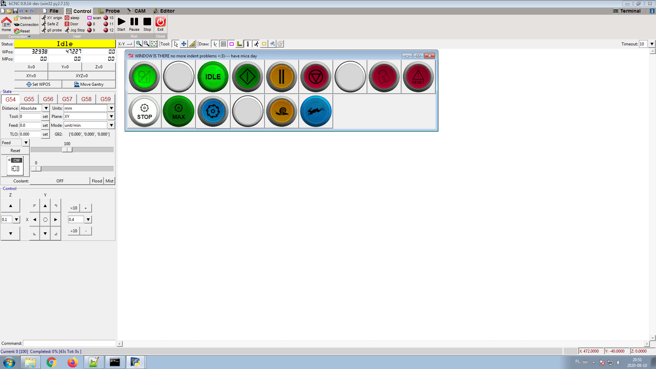The width and height of the screenshot is (656, 369).
Task: Open the Units dropdown showing mm
Action: pos(111,108)
